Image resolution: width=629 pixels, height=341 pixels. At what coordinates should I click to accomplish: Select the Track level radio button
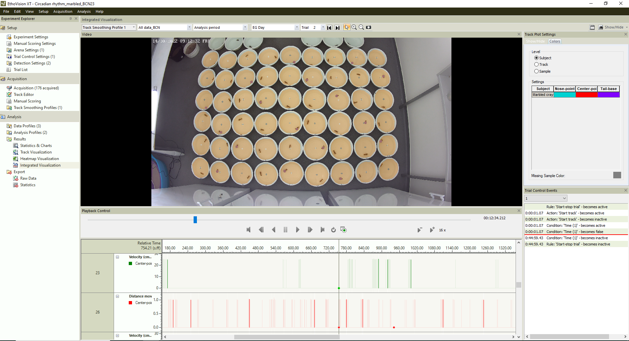tap(536, 64)
